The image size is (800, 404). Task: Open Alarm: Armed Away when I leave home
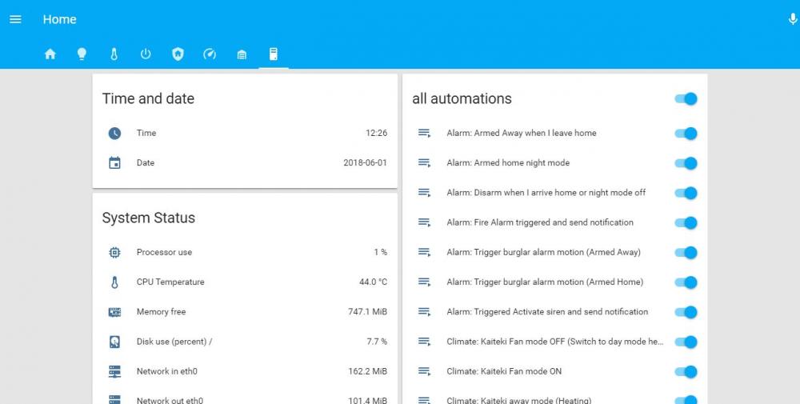coord(521,134)
